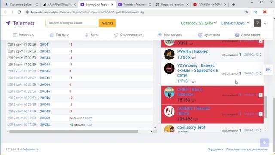
Task: Click horizontal scrollbar of statistics table
Action: (73, 131)
